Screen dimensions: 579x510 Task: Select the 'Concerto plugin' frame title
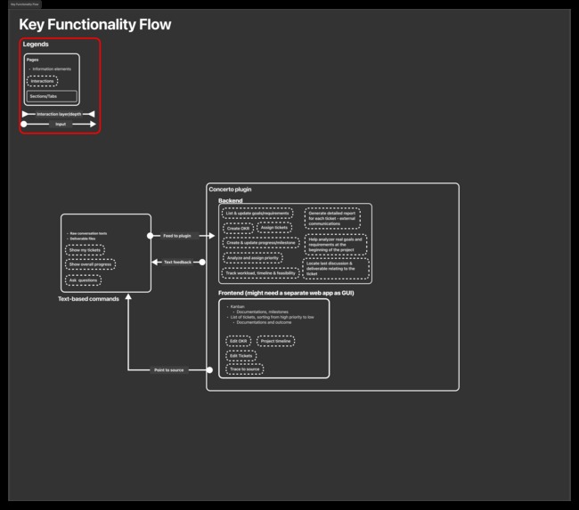point(230,190)
